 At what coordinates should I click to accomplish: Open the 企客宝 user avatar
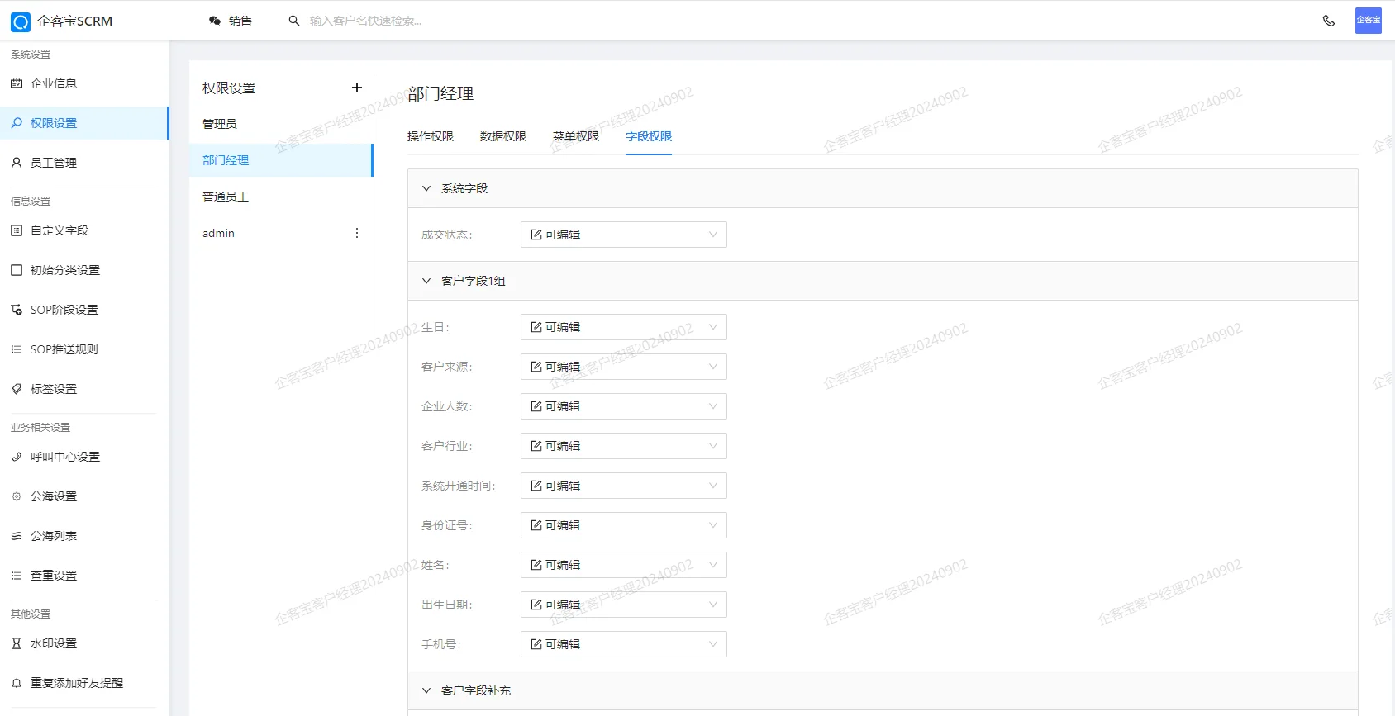click(x=1369, y=21)
